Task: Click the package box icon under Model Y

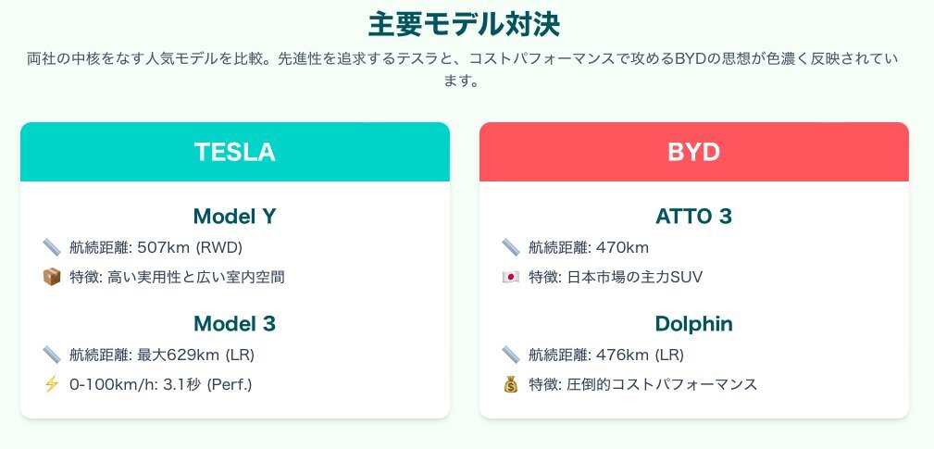Action: tap(52, 277)
